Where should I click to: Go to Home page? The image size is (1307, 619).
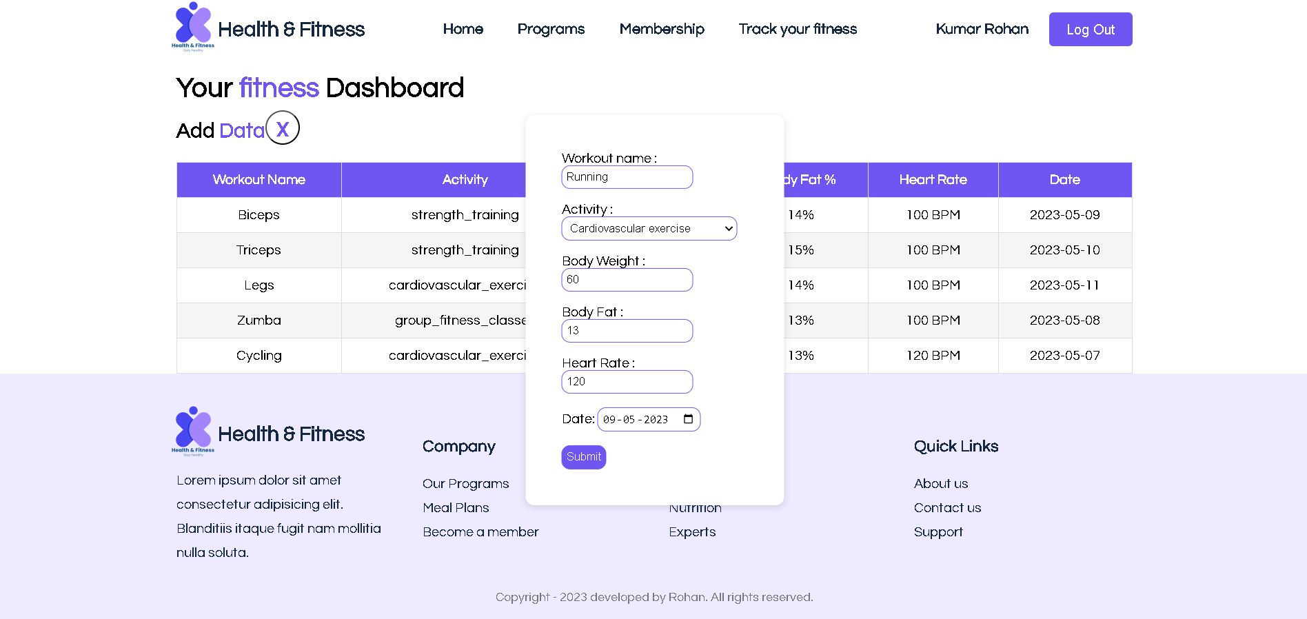tap(463, 29)
